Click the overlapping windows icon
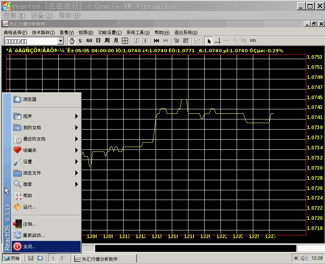The width and height of the screenshot is (325, 264). pos(177,41)
